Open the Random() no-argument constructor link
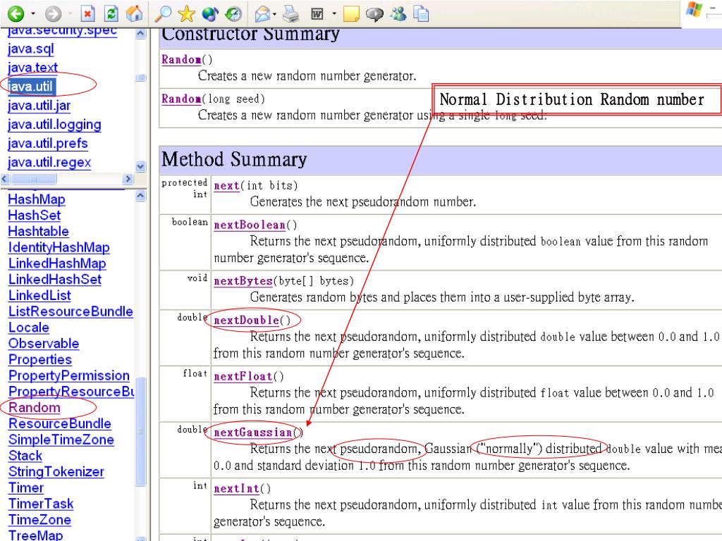The image size is (722, 541). click(181, 60)
